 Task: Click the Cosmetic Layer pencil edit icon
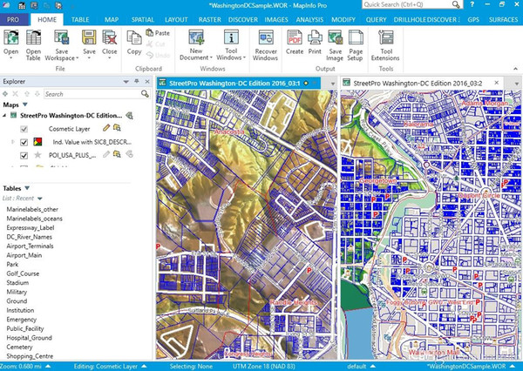106,127
